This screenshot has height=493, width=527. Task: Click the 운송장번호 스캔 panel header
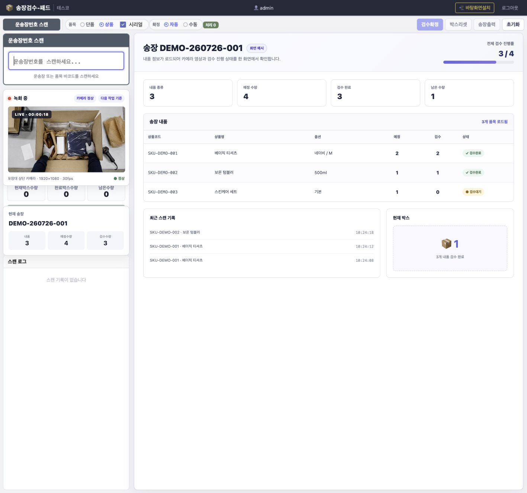tap(66, 40)
